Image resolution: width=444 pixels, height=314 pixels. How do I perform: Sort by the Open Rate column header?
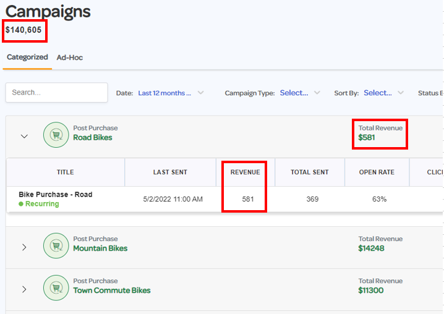tap(377, 172)
